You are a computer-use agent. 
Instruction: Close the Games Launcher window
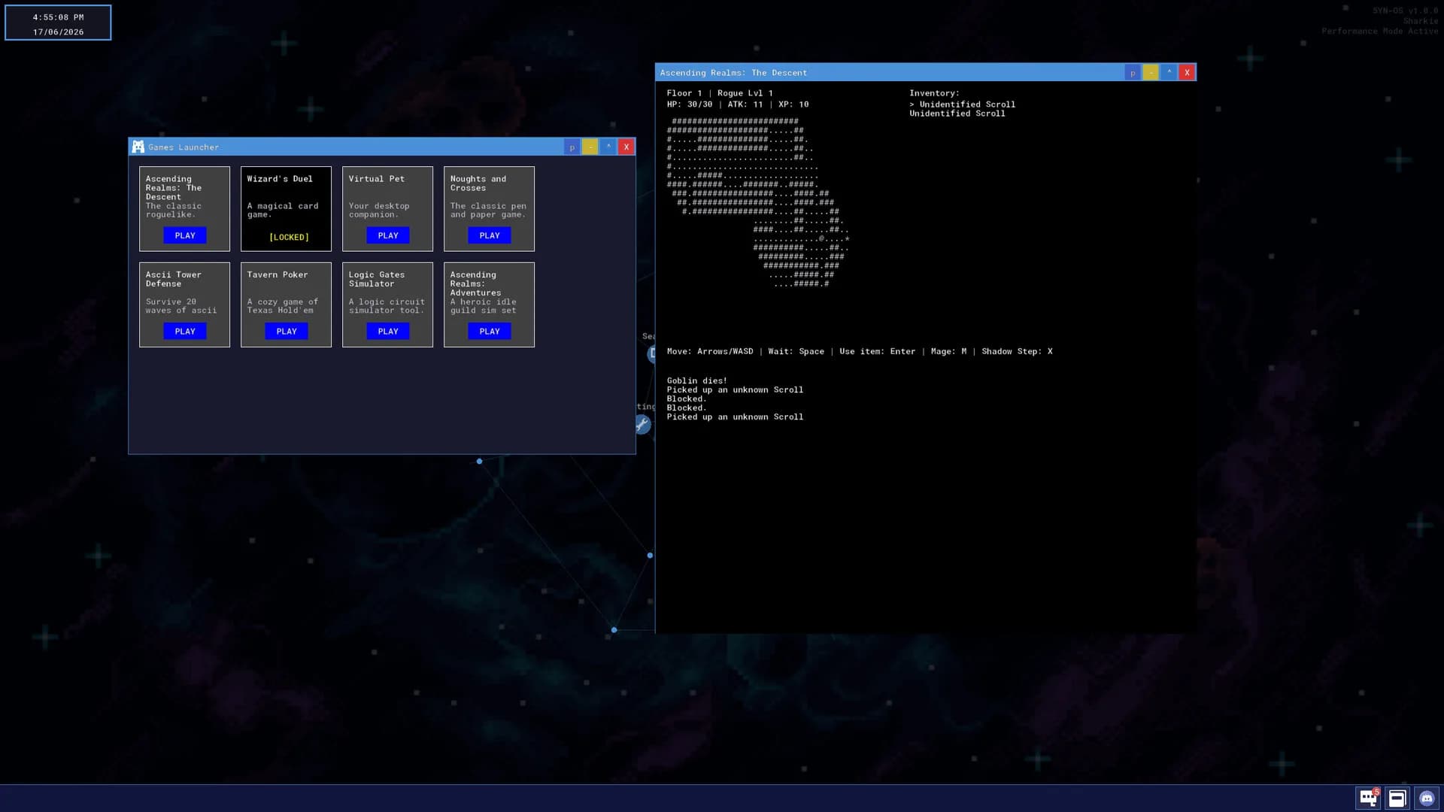tap(626, 147)
